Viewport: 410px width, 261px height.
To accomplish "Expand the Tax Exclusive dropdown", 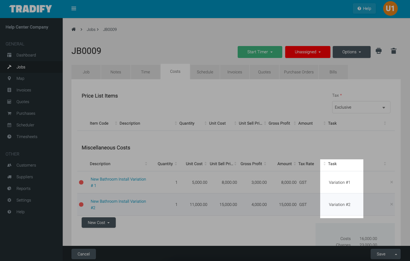I will [x=361, y=107].
